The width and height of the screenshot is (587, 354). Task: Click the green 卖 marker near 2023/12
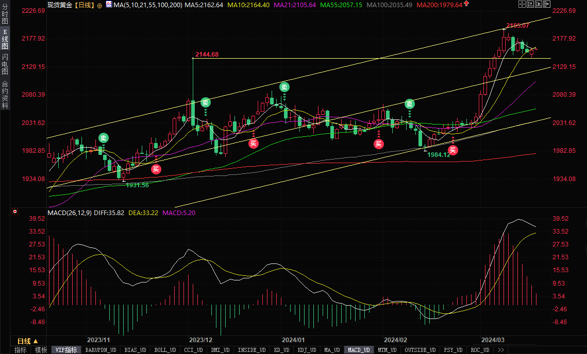tap(206, 102)
